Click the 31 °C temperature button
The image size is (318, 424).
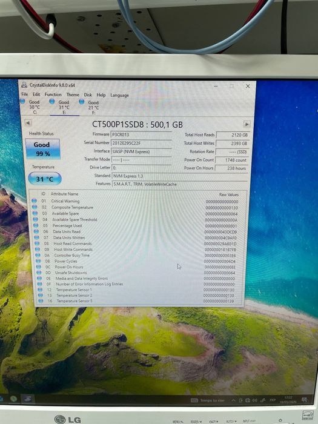45,179
